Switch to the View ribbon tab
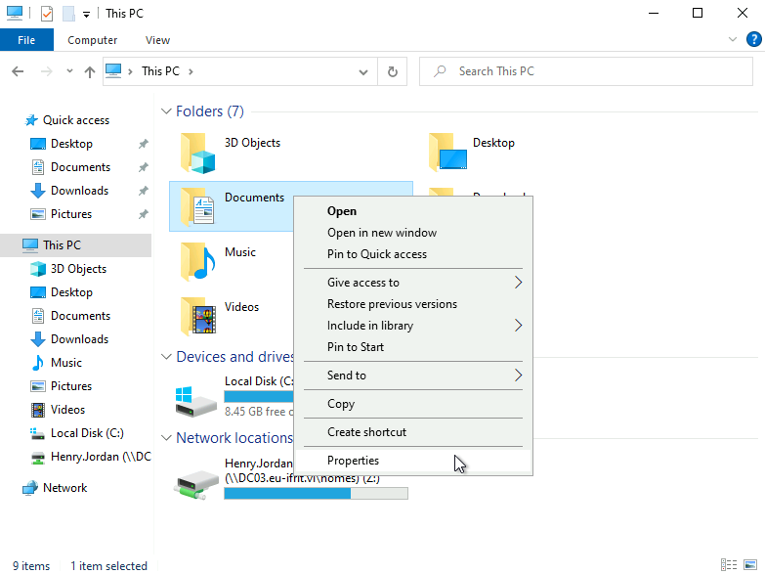Image resolution: width=765 pixels, height=575 pixels. pyautogui.click(x=157, y=40)
